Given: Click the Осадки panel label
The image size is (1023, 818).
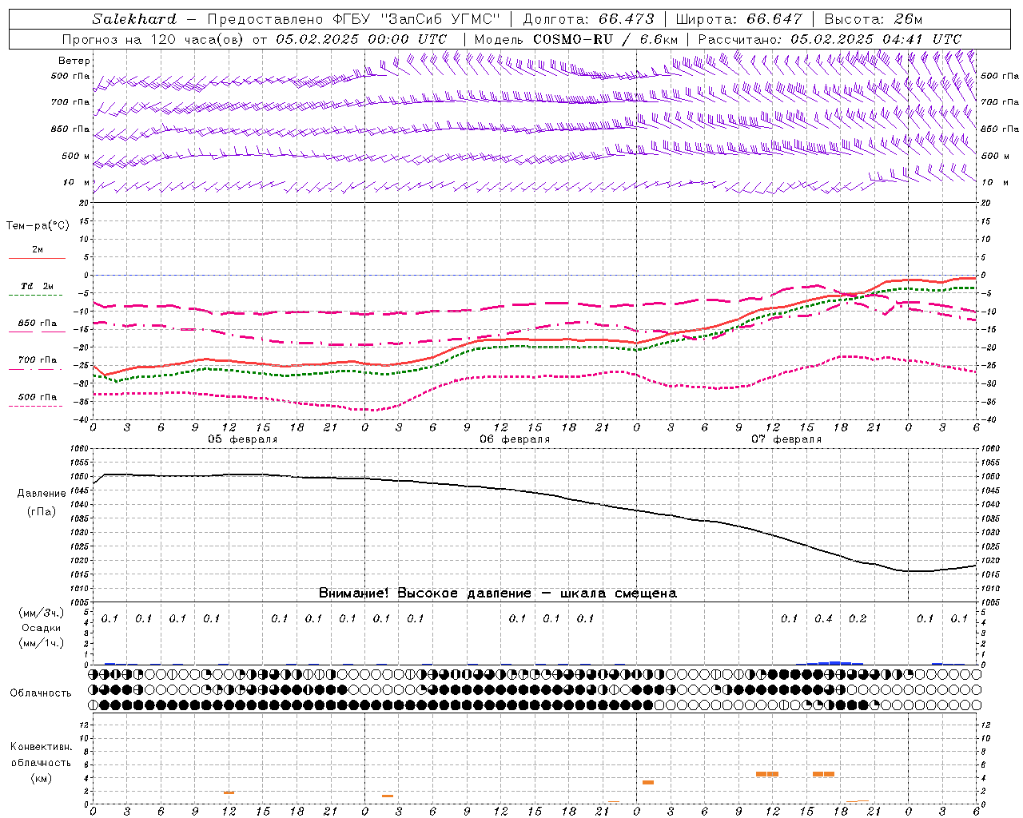Looking at the screenshot, I should 42,628.
